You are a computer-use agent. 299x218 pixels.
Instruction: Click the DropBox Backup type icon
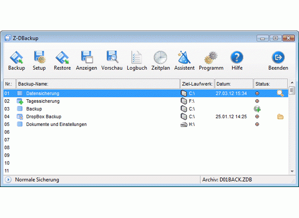[x=20, y=116]
